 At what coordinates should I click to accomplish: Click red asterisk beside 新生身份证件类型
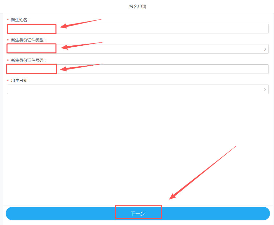[8, 40]
